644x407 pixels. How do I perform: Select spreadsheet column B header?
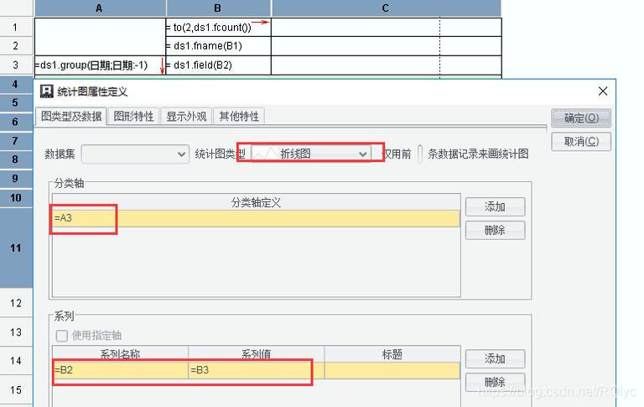coord(218,8)
